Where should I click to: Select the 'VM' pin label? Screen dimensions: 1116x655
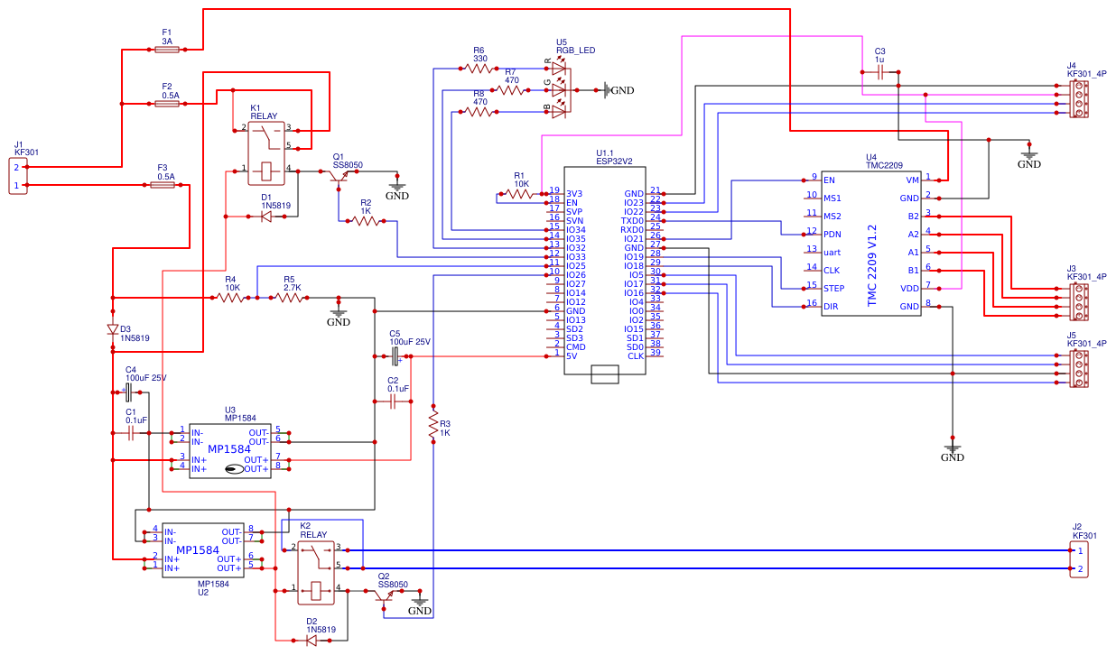(x=913, y=180)
